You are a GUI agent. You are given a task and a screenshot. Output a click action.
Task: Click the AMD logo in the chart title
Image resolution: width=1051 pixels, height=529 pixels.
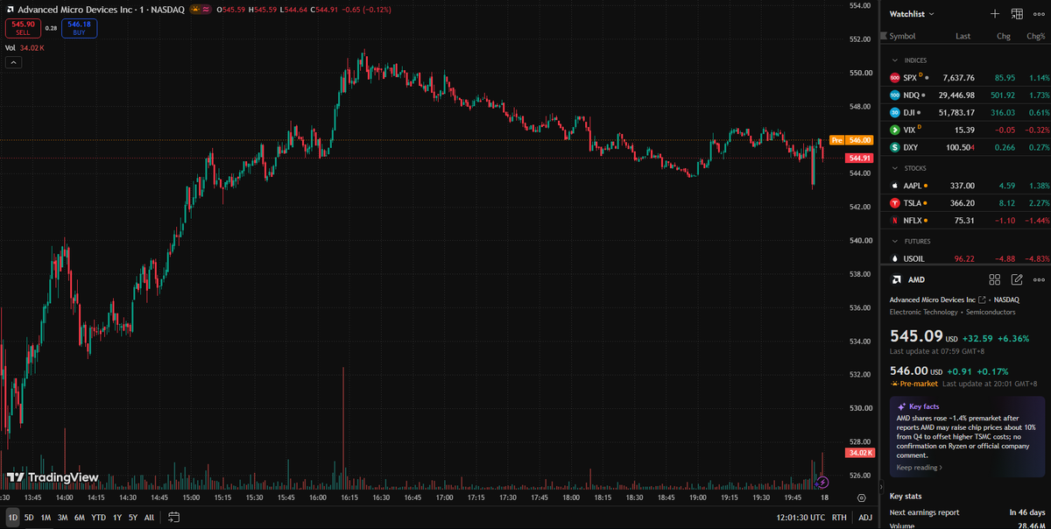click(x=10, y=9)
